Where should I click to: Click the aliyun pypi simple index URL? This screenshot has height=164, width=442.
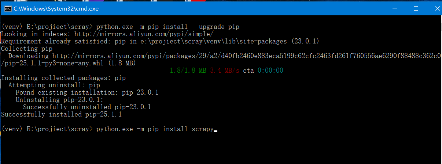(144, 34)
